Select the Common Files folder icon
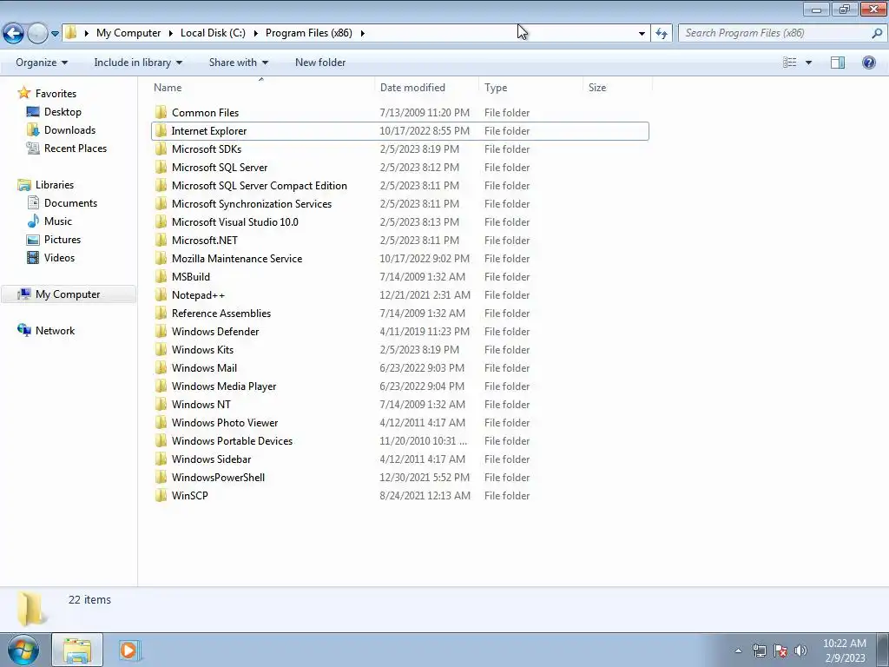 (x=161, y=112)
